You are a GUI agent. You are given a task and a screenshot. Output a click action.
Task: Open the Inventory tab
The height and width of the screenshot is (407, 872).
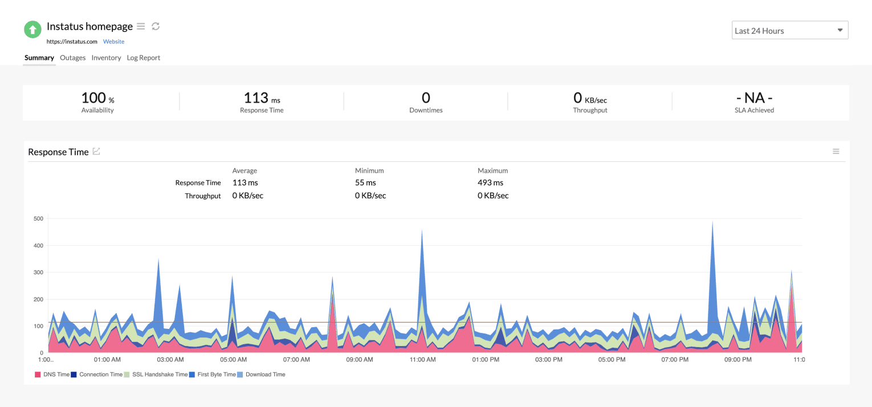click(x=106, y=58)
